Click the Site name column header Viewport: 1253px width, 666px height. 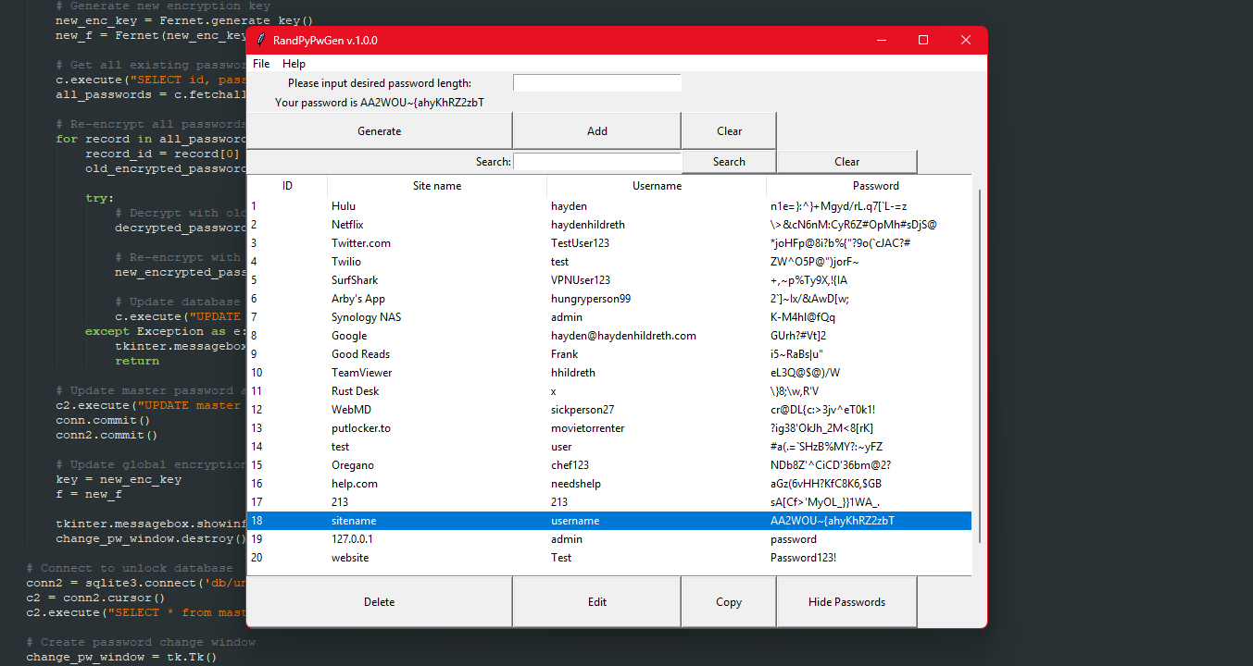click(x=437, y=186)
